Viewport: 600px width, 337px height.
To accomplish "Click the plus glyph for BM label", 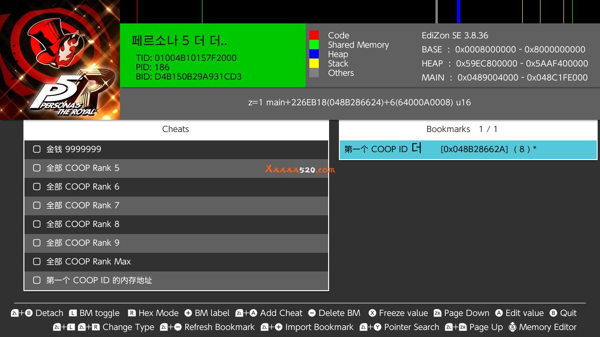I will (188, 313).
